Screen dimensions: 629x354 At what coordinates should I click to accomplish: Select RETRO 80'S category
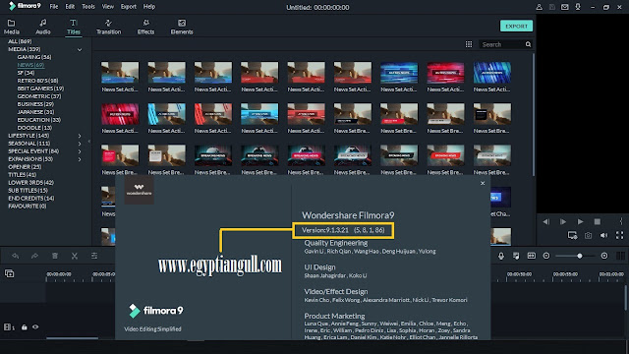37,81
